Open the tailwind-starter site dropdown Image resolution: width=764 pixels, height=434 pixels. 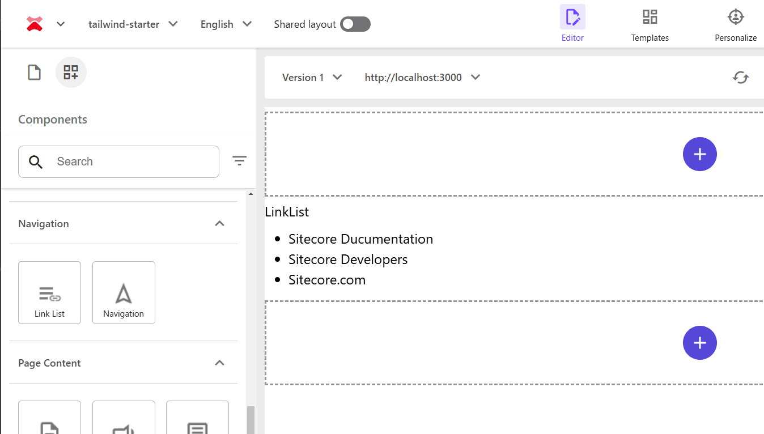pyautogui.click(x=133, y=24)
